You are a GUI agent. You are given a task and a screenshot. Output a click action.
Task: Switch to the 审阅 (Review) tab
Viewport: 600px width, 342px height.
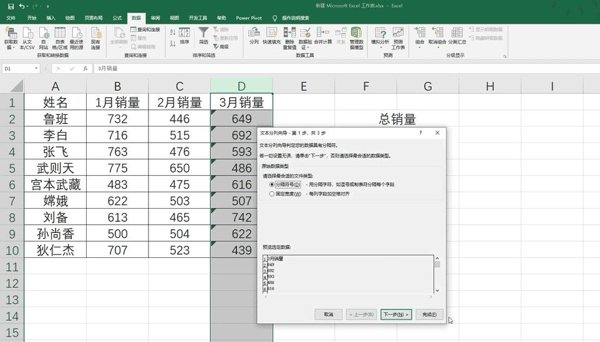(155, 18)
